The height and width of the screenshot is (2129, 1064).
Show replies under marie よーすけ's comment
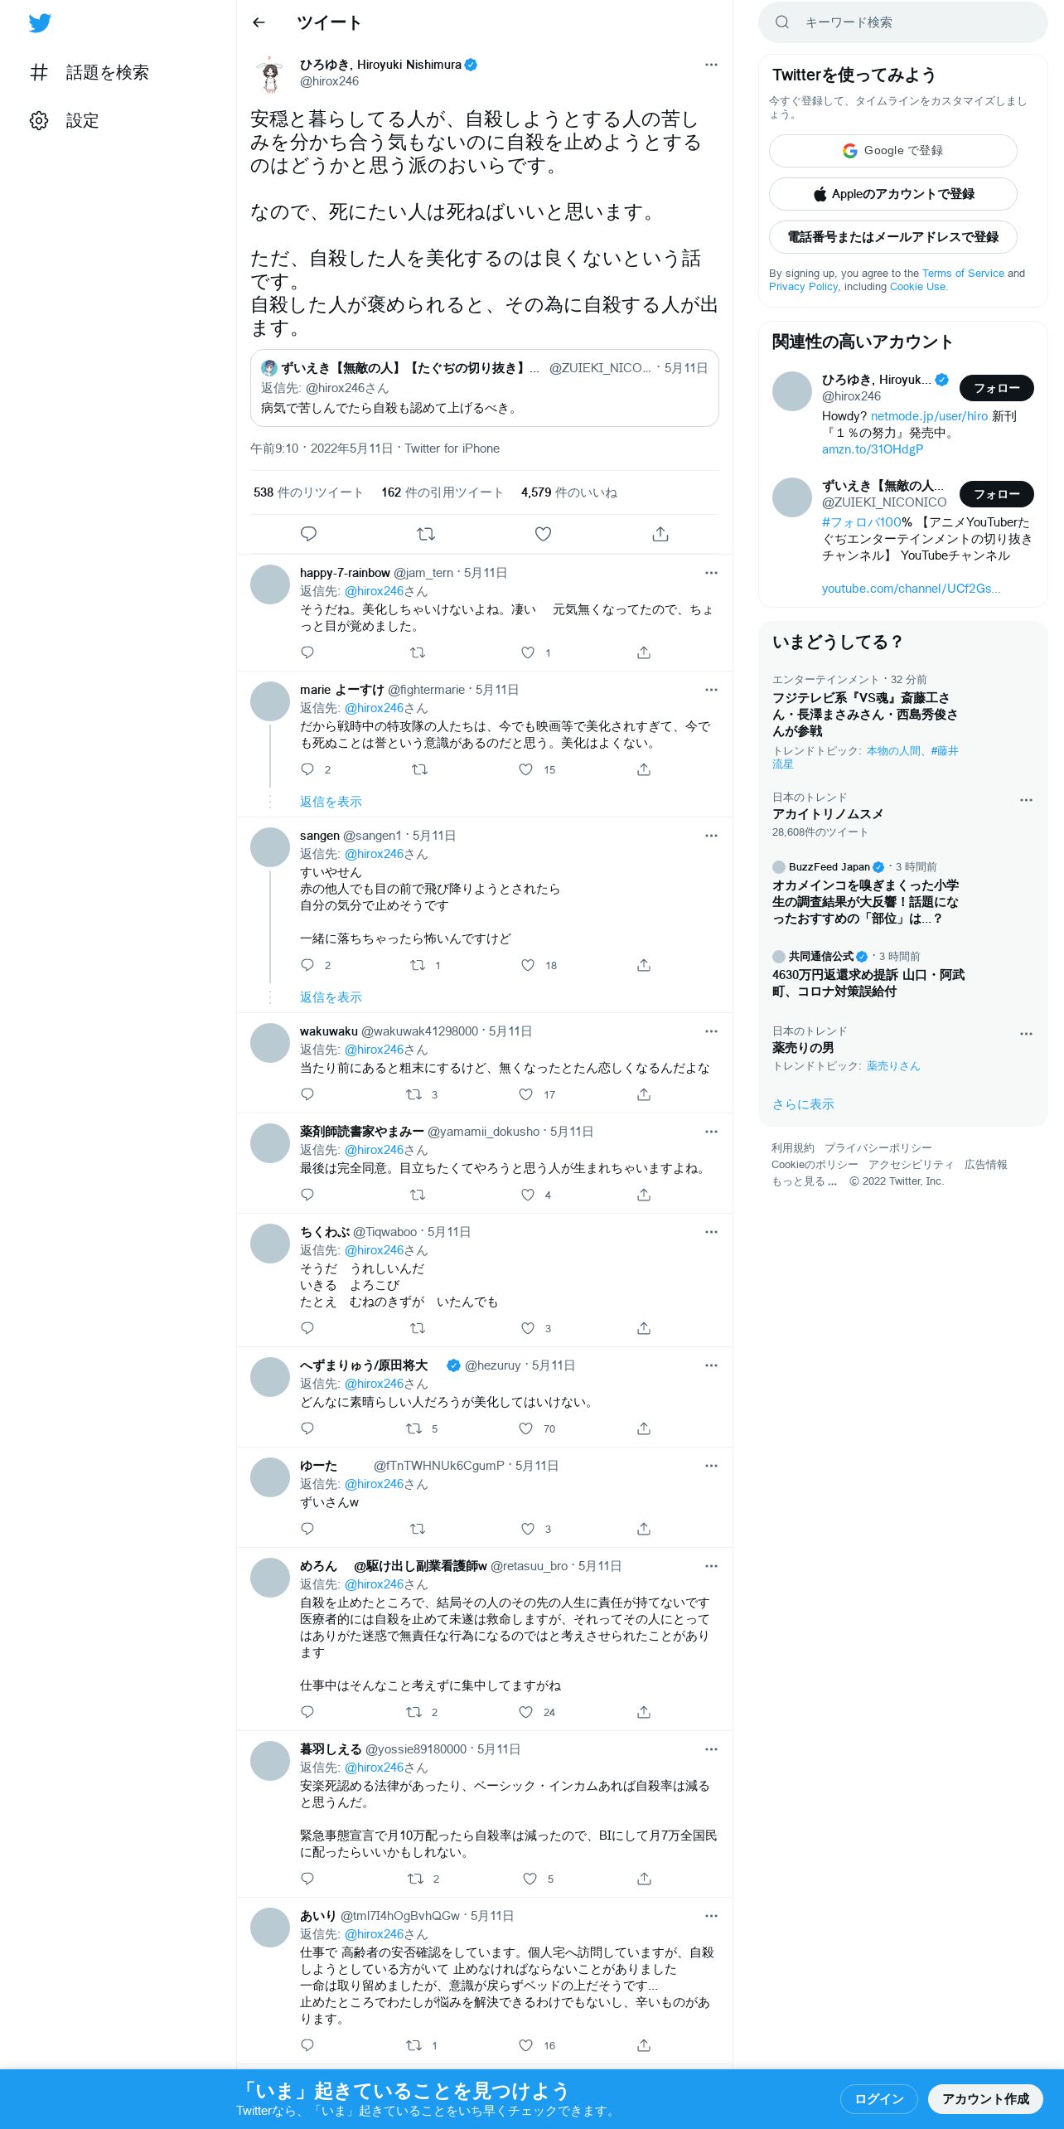pos(331,802)
